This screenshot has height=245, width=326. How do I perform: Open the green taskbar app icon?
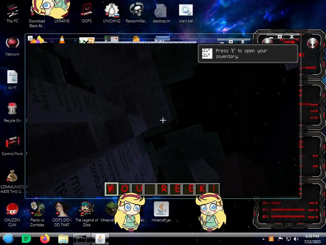click(26, 239)
